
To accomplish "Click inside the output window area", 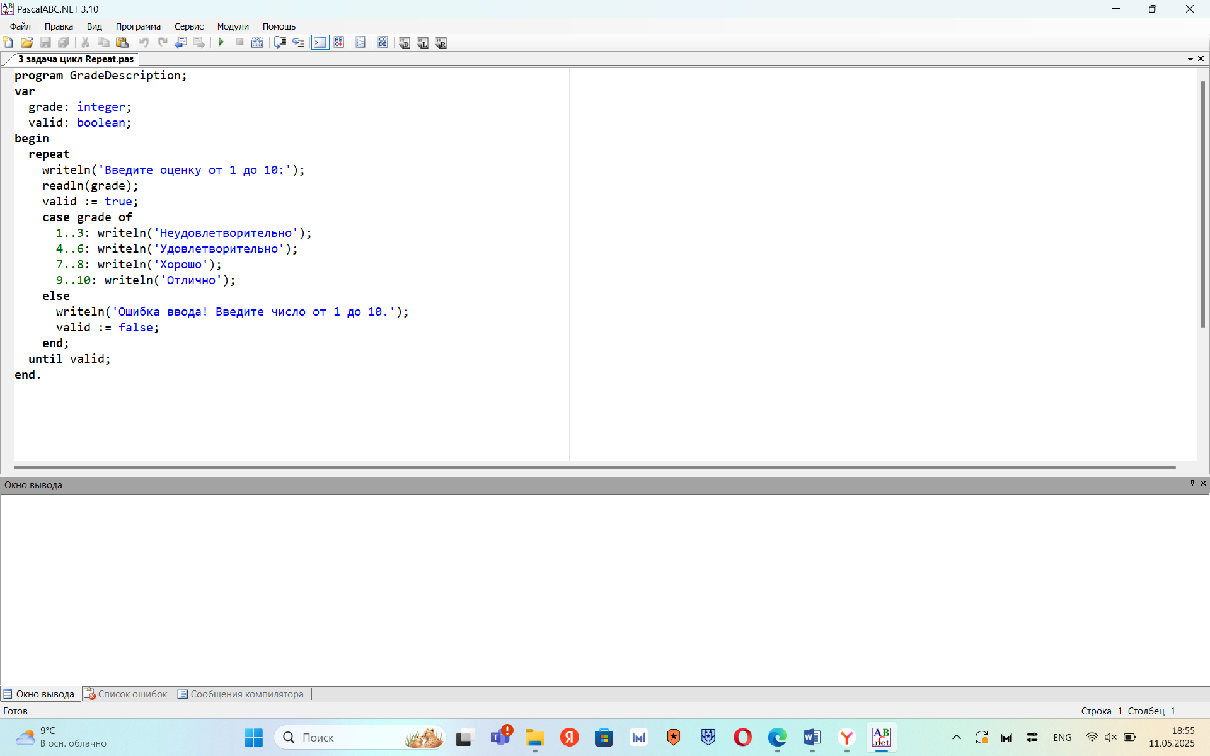I will 605,589.
